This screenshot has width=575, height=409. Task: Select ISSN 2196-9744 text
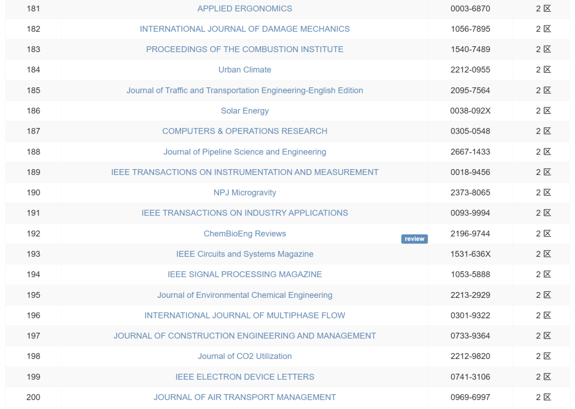[x=470, y=233]
